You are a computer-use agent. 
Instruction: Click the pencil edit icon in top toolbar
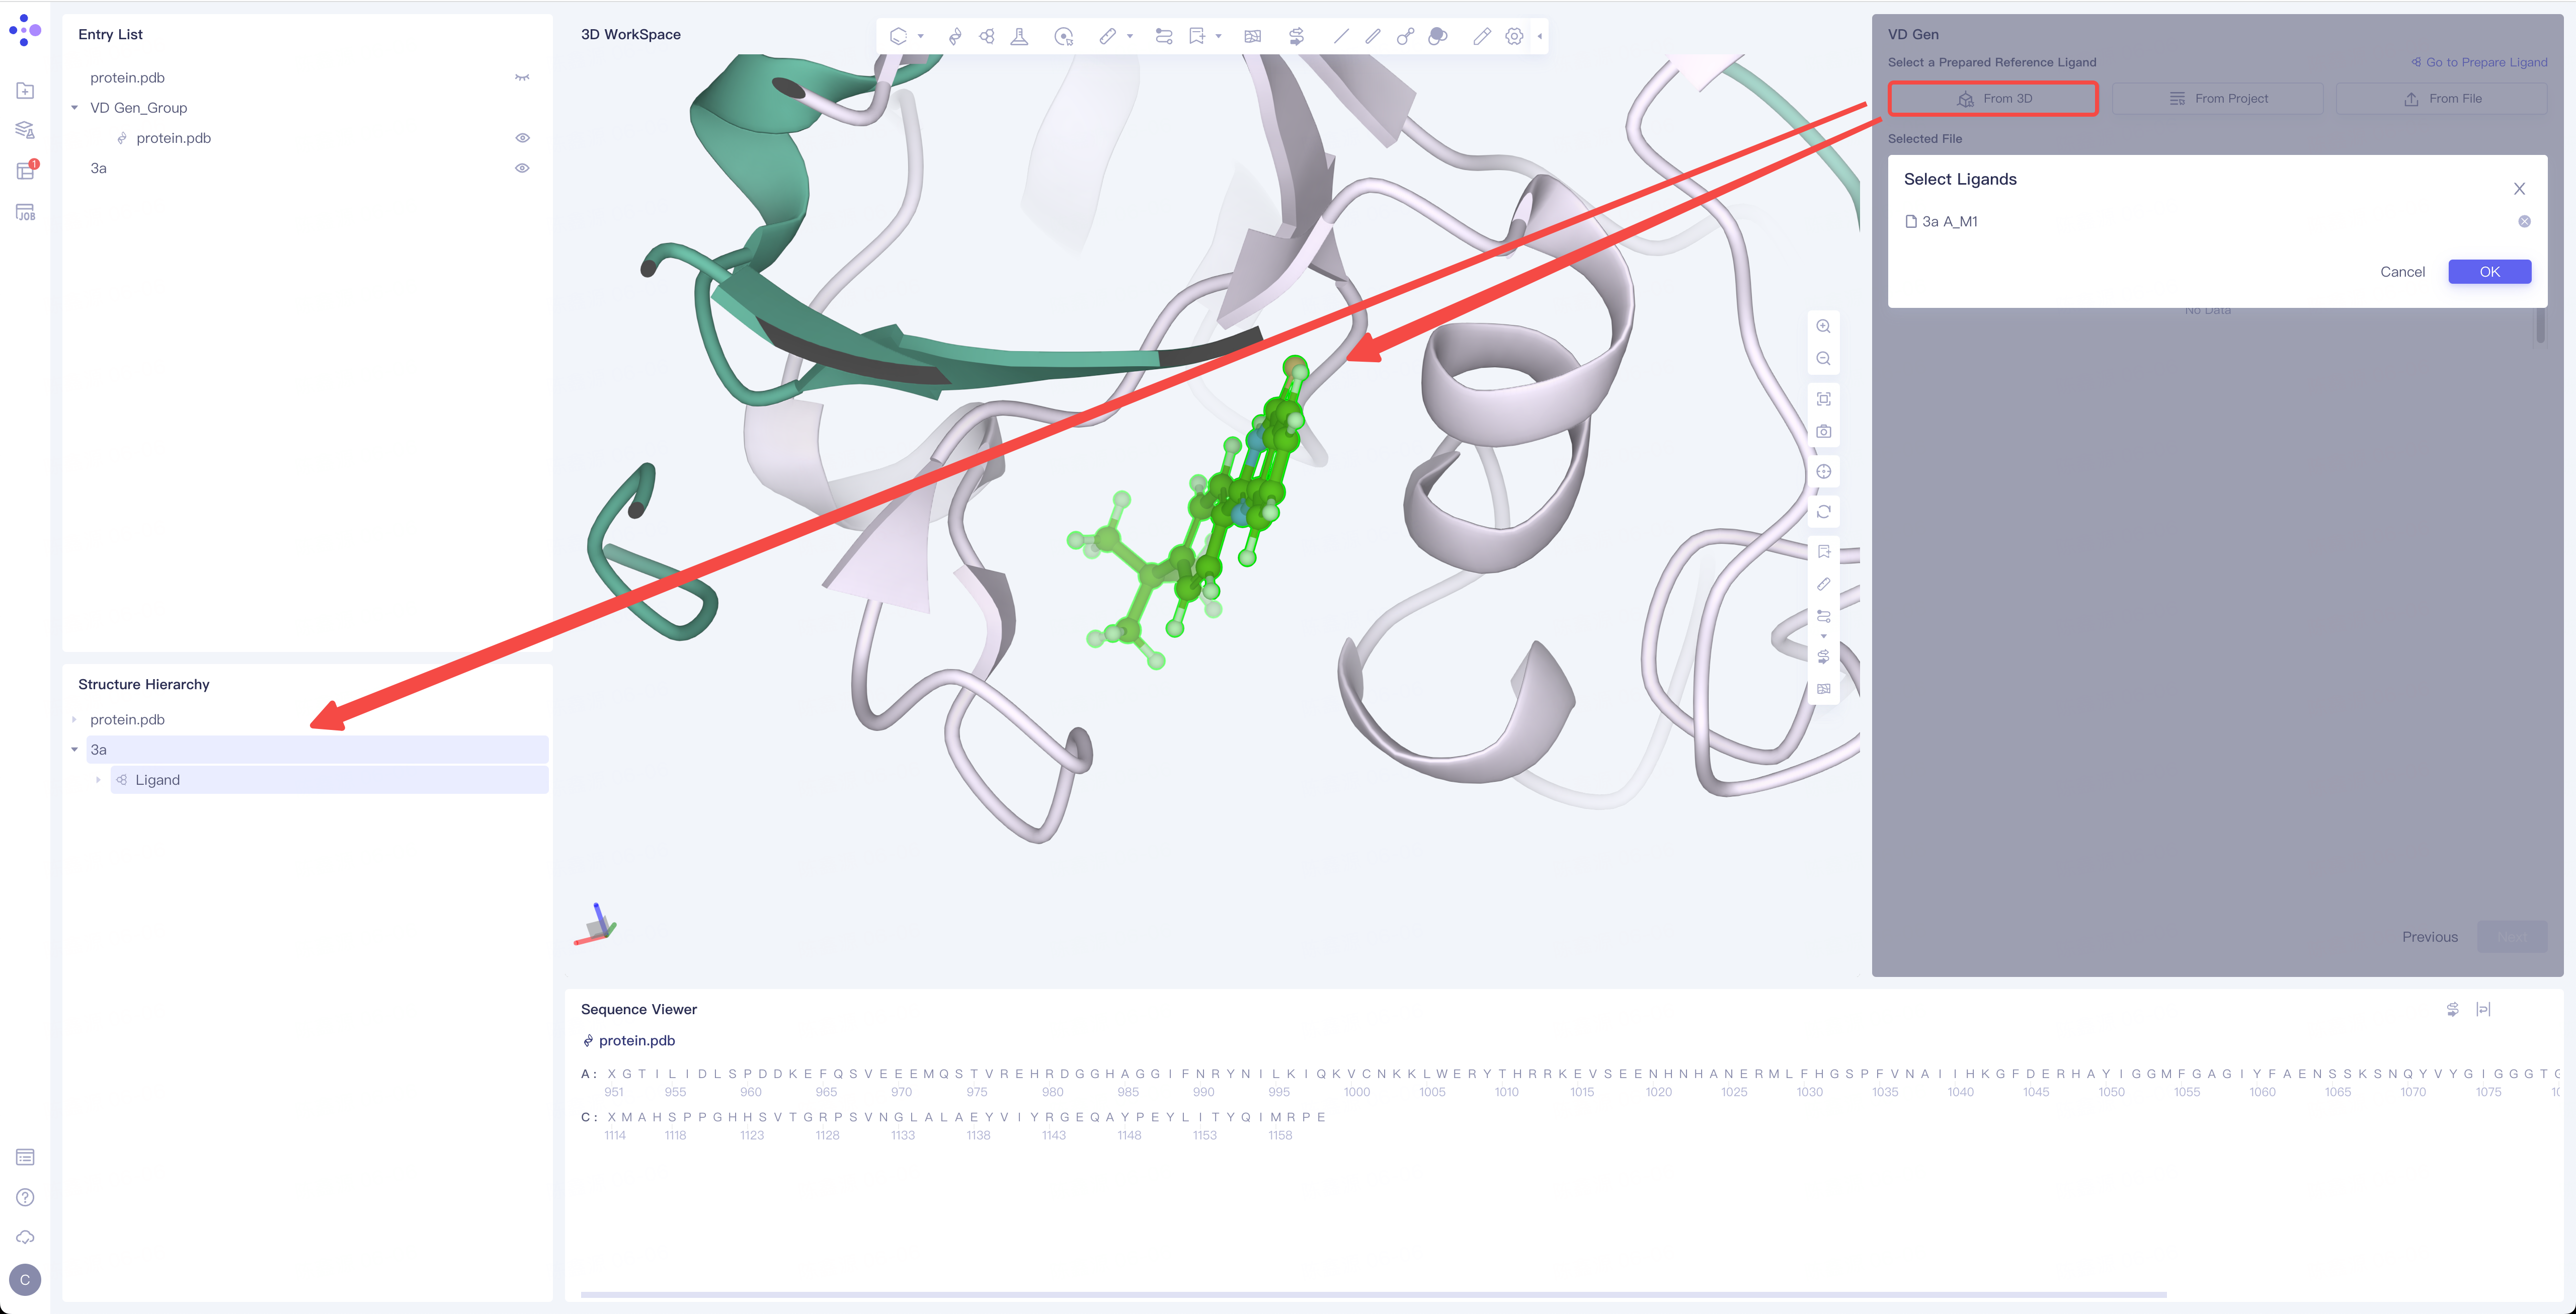(1482, 36)
